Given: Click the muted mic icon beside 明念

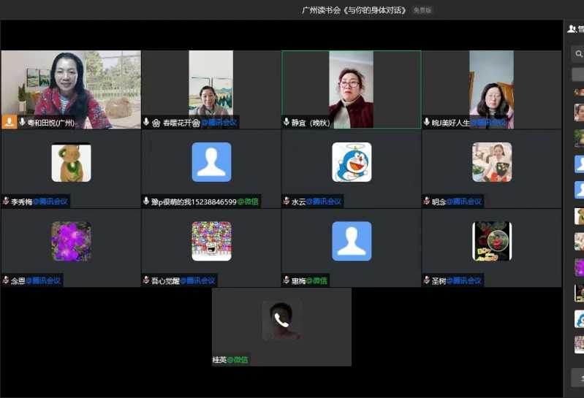Looking at the screenshot, I should click(426, 201).
